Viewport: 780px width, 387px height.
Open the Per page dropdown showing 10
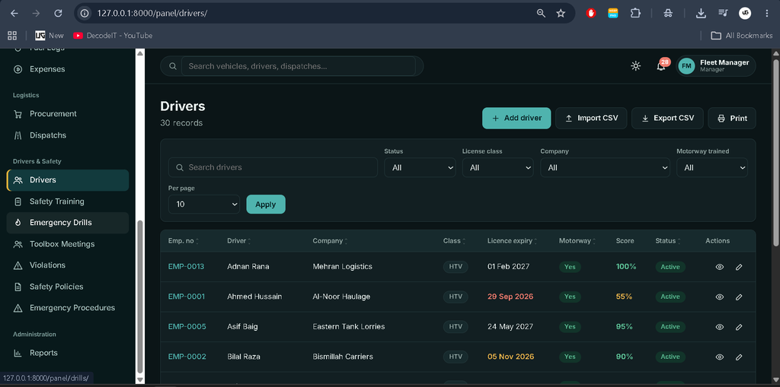204,205
